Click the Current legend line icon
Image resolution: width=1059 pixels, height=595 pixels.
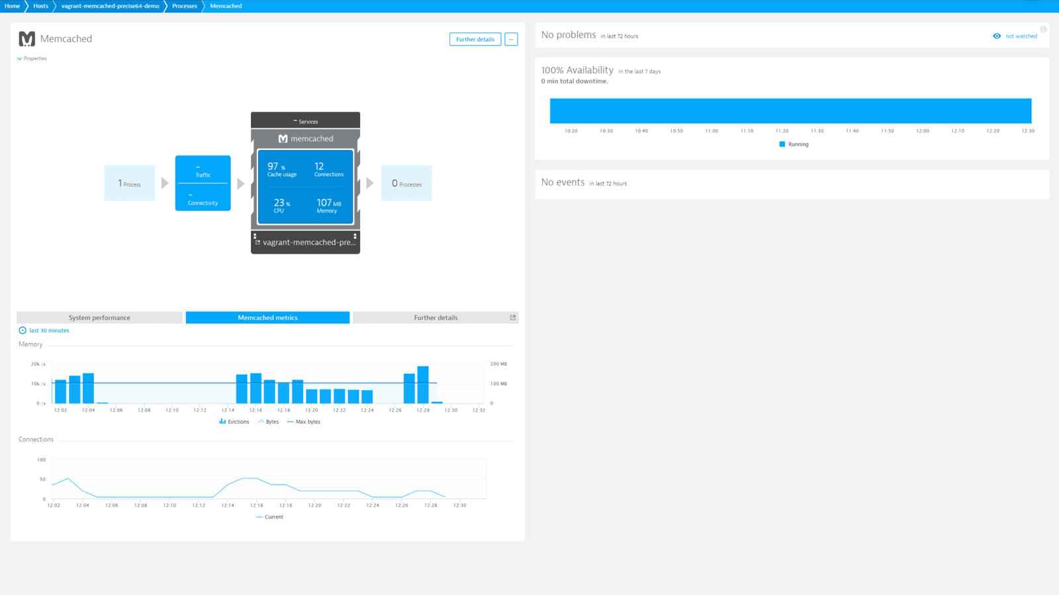click(x=259, y=517)
